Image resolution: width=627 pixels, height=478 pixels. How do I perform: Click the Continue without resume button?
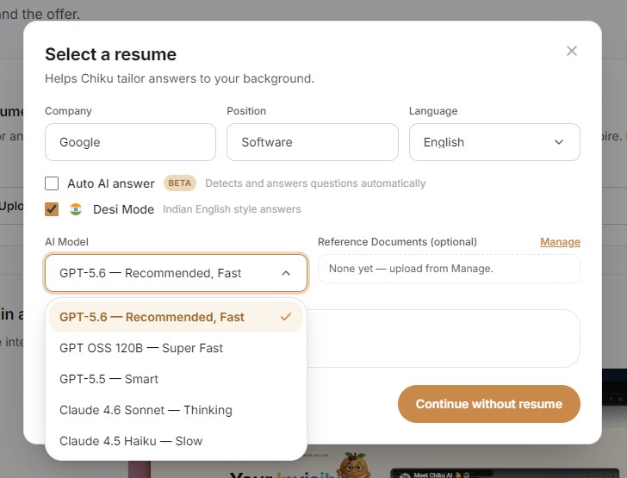[x=488, y=404]
